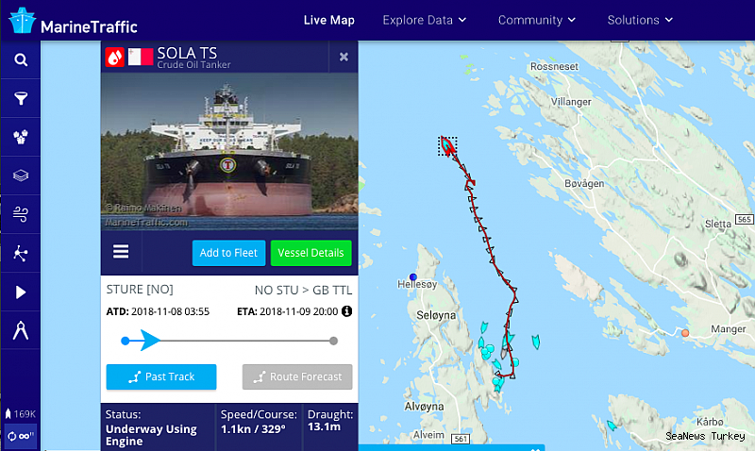Open the search tool in the sidebar

(x=20, y=59)
